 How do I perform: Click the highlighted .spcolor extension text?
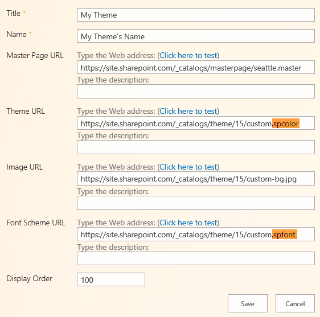(x=286, y=123)
